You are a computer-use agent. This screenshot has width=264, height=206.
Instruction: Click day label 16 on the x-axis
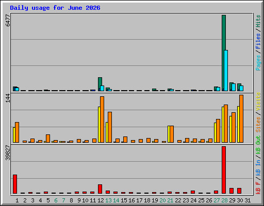point(131,200)
